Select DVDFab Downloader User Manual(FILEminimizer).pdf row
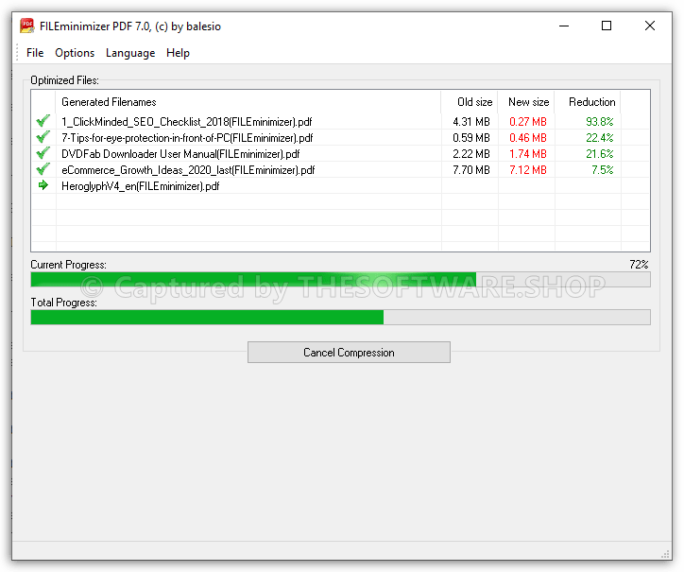Viewport: 684px width, 572px height. pos(340,154)
